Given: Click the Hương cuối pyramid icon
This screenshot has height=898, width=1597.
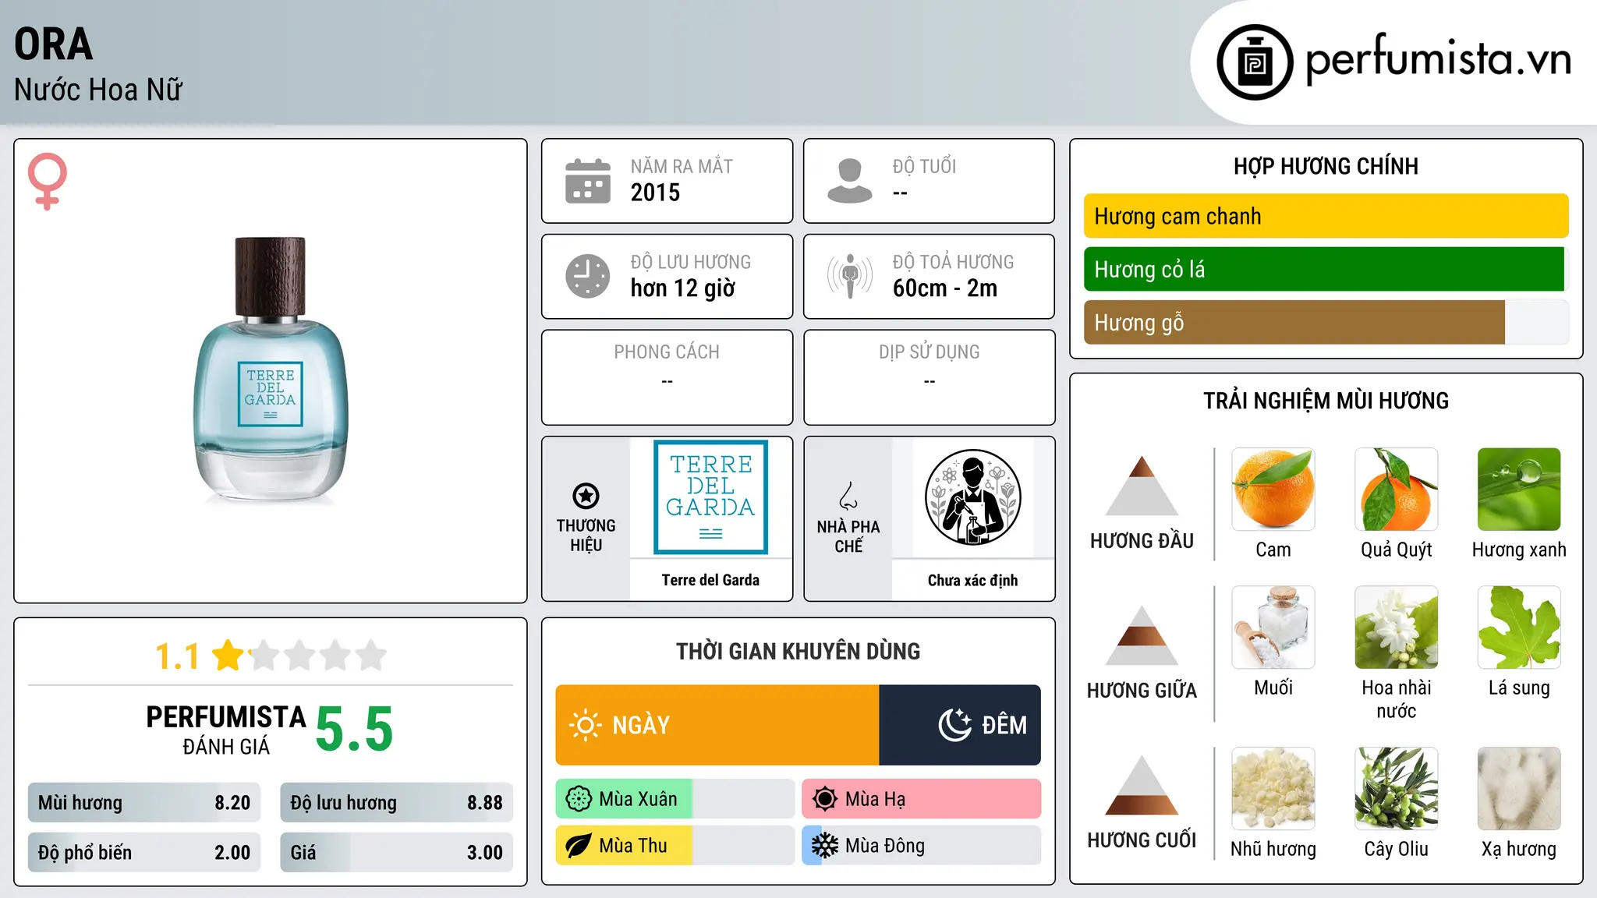Looking at the screenshot, I should click(x=1142, y=785).
